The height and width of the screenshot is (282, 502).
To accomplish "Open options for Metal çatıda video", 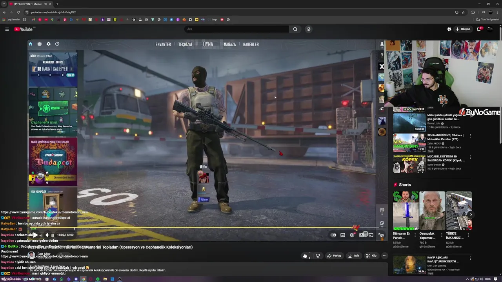I will pyautogui.click(x=470, y=116).
